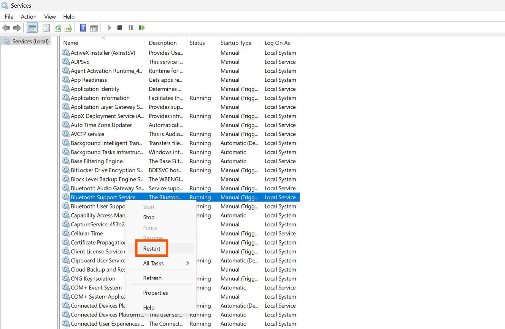This screenshot has height=329, width=505.
Task: Choose Restart from the context menu
Action: coord(151,248)
